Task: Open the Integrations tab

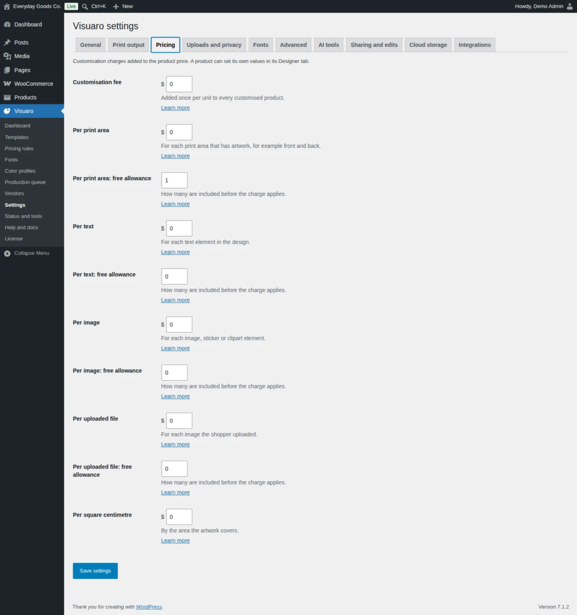Action: pyautogui.click(x=475, y=44)
